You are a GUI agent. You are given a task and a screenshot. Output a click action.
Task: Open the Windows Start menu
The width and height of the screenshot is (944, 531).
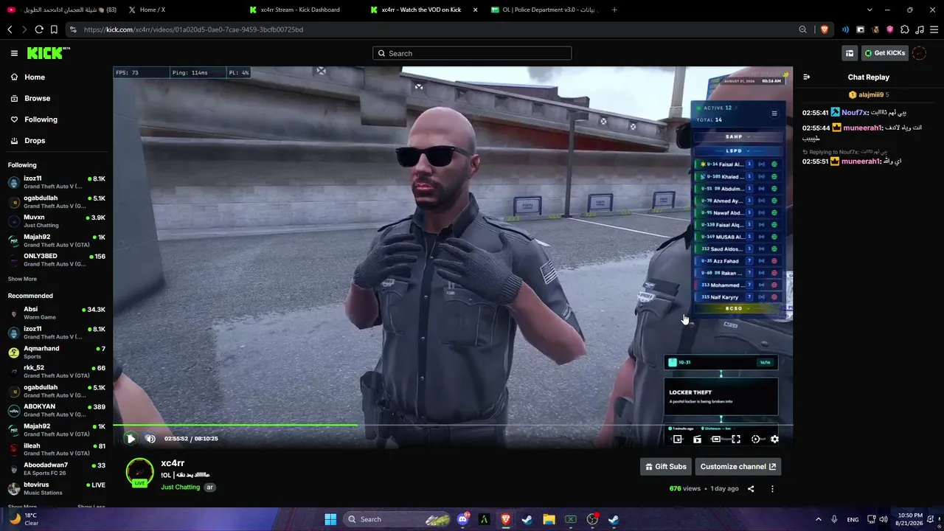[x=330, y=519]
